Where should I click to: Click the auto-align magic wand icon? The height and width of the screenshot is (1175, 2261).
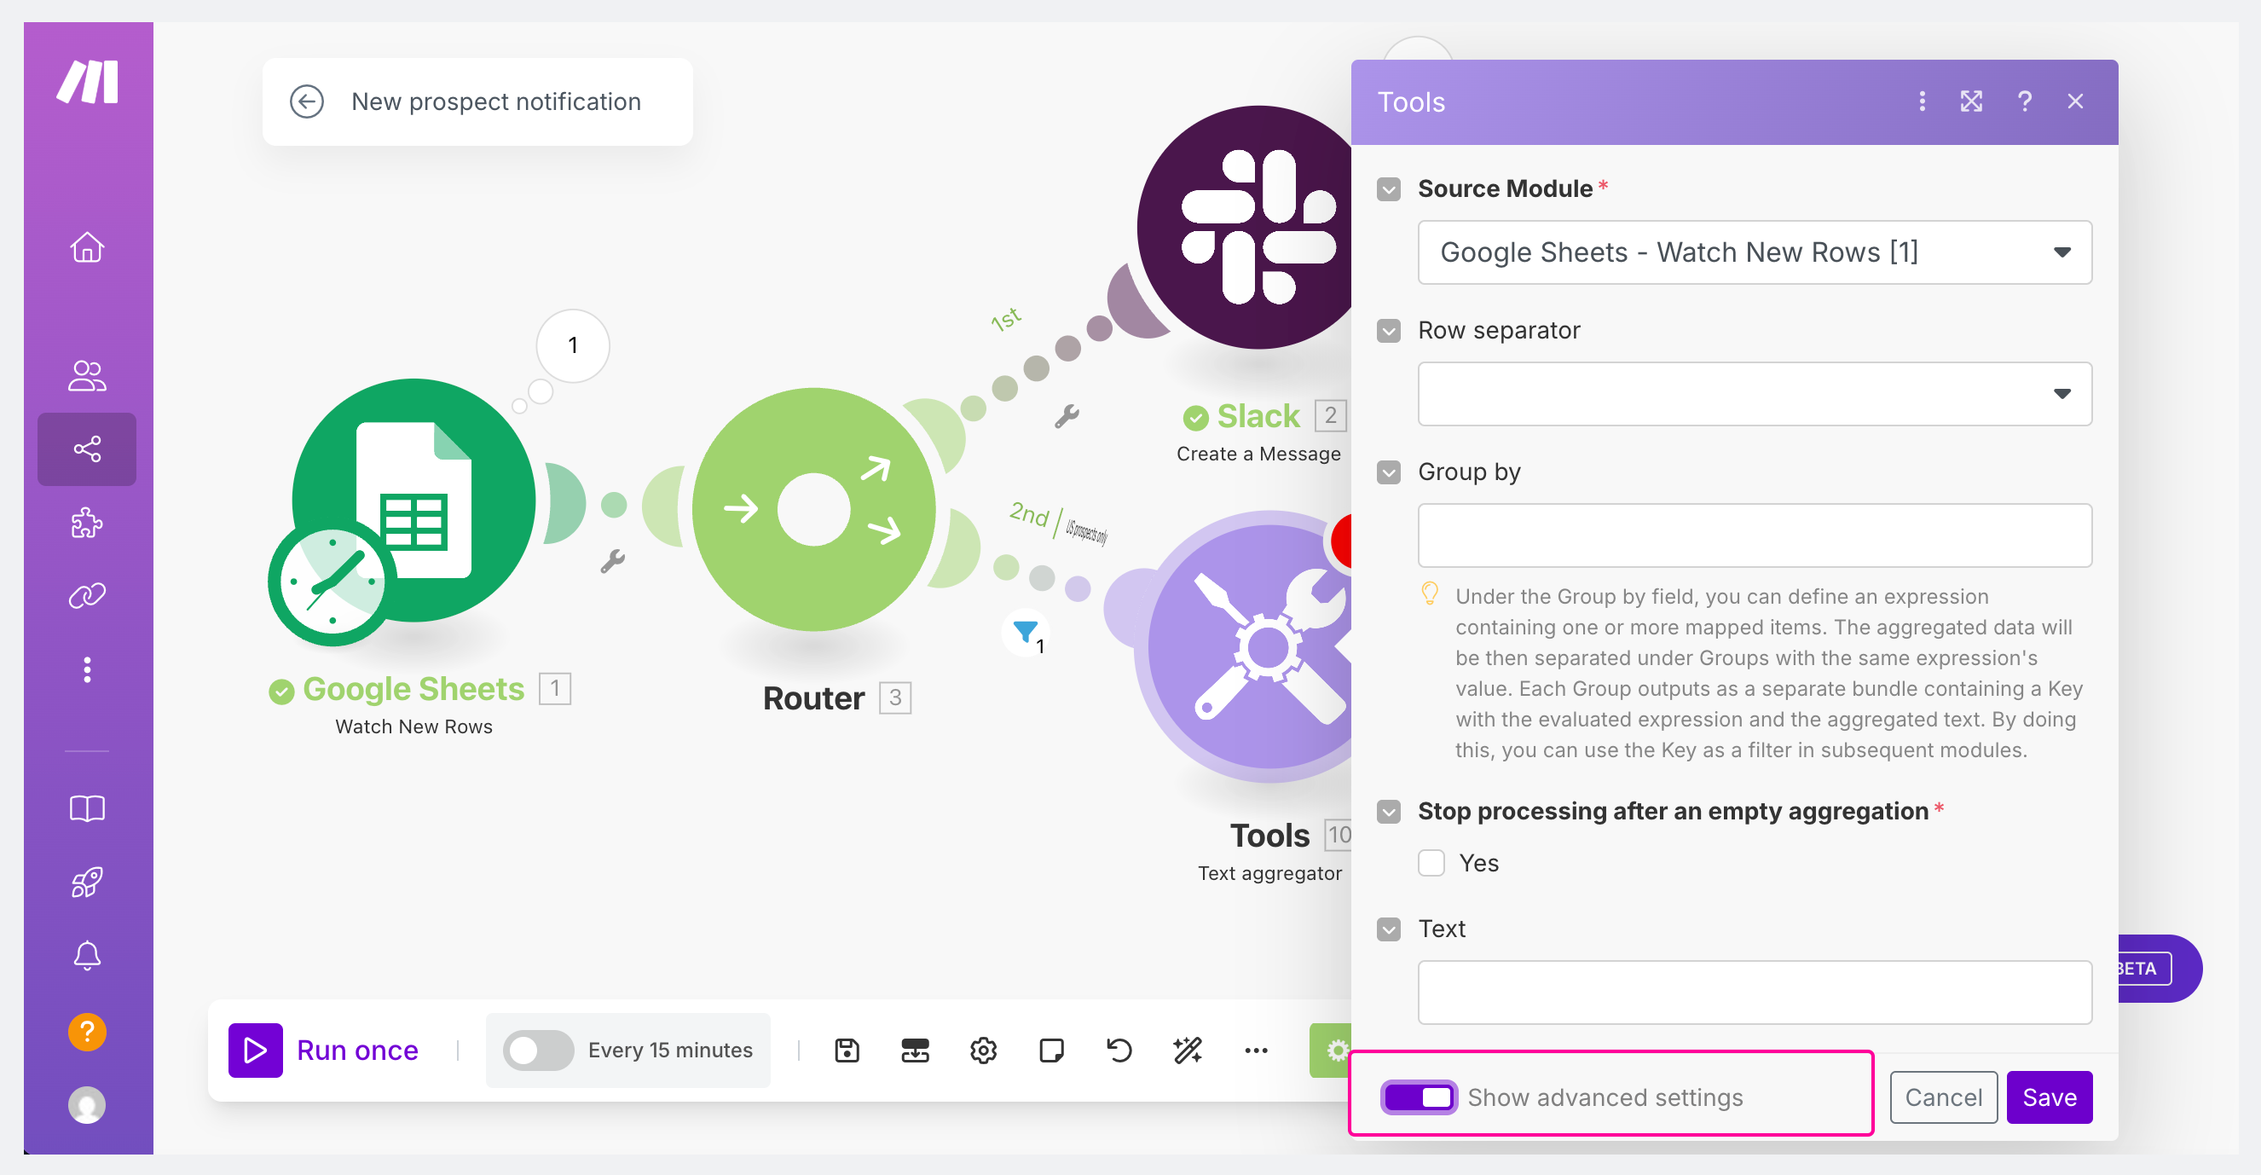coord(1188,1051)
